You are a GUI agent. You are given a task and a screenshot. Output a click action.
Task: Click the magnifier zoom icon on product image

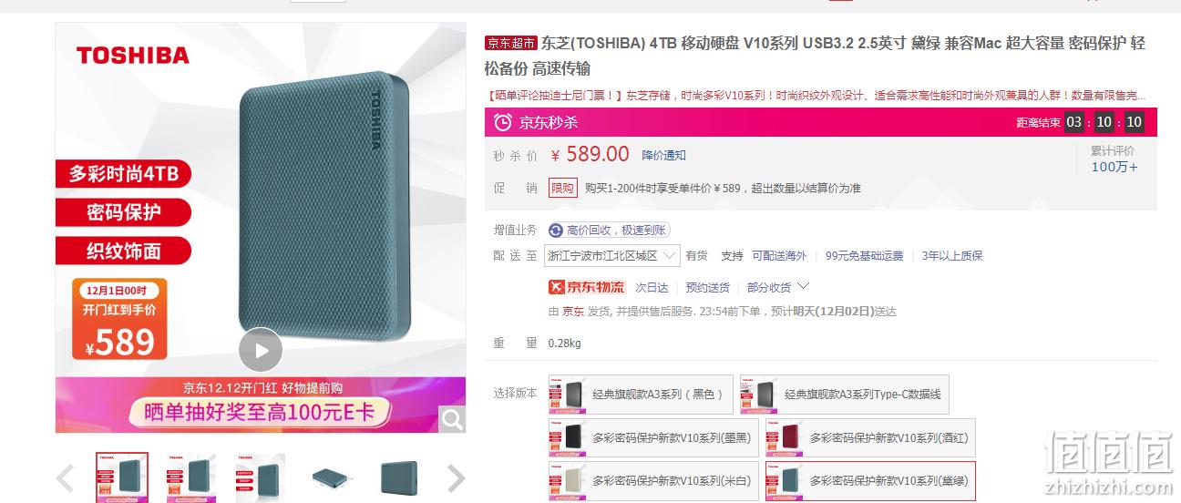point(451,418)
